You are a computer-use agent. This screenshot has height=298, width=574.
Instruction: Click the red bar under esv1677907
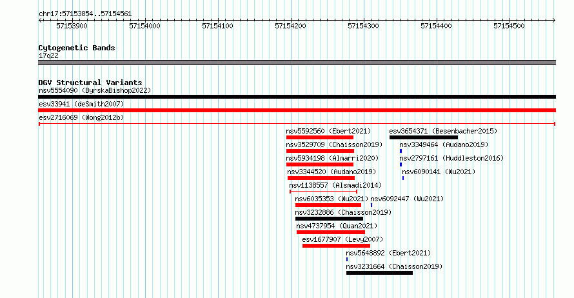pos(337,246)
